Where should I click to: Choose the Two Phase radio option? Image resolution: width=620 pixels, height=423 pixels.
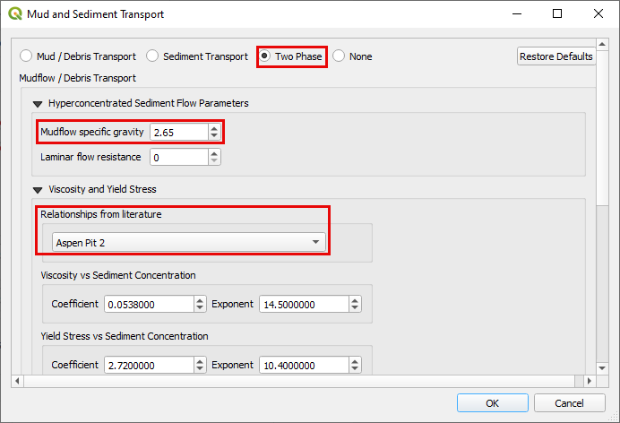tap(265, 56)
